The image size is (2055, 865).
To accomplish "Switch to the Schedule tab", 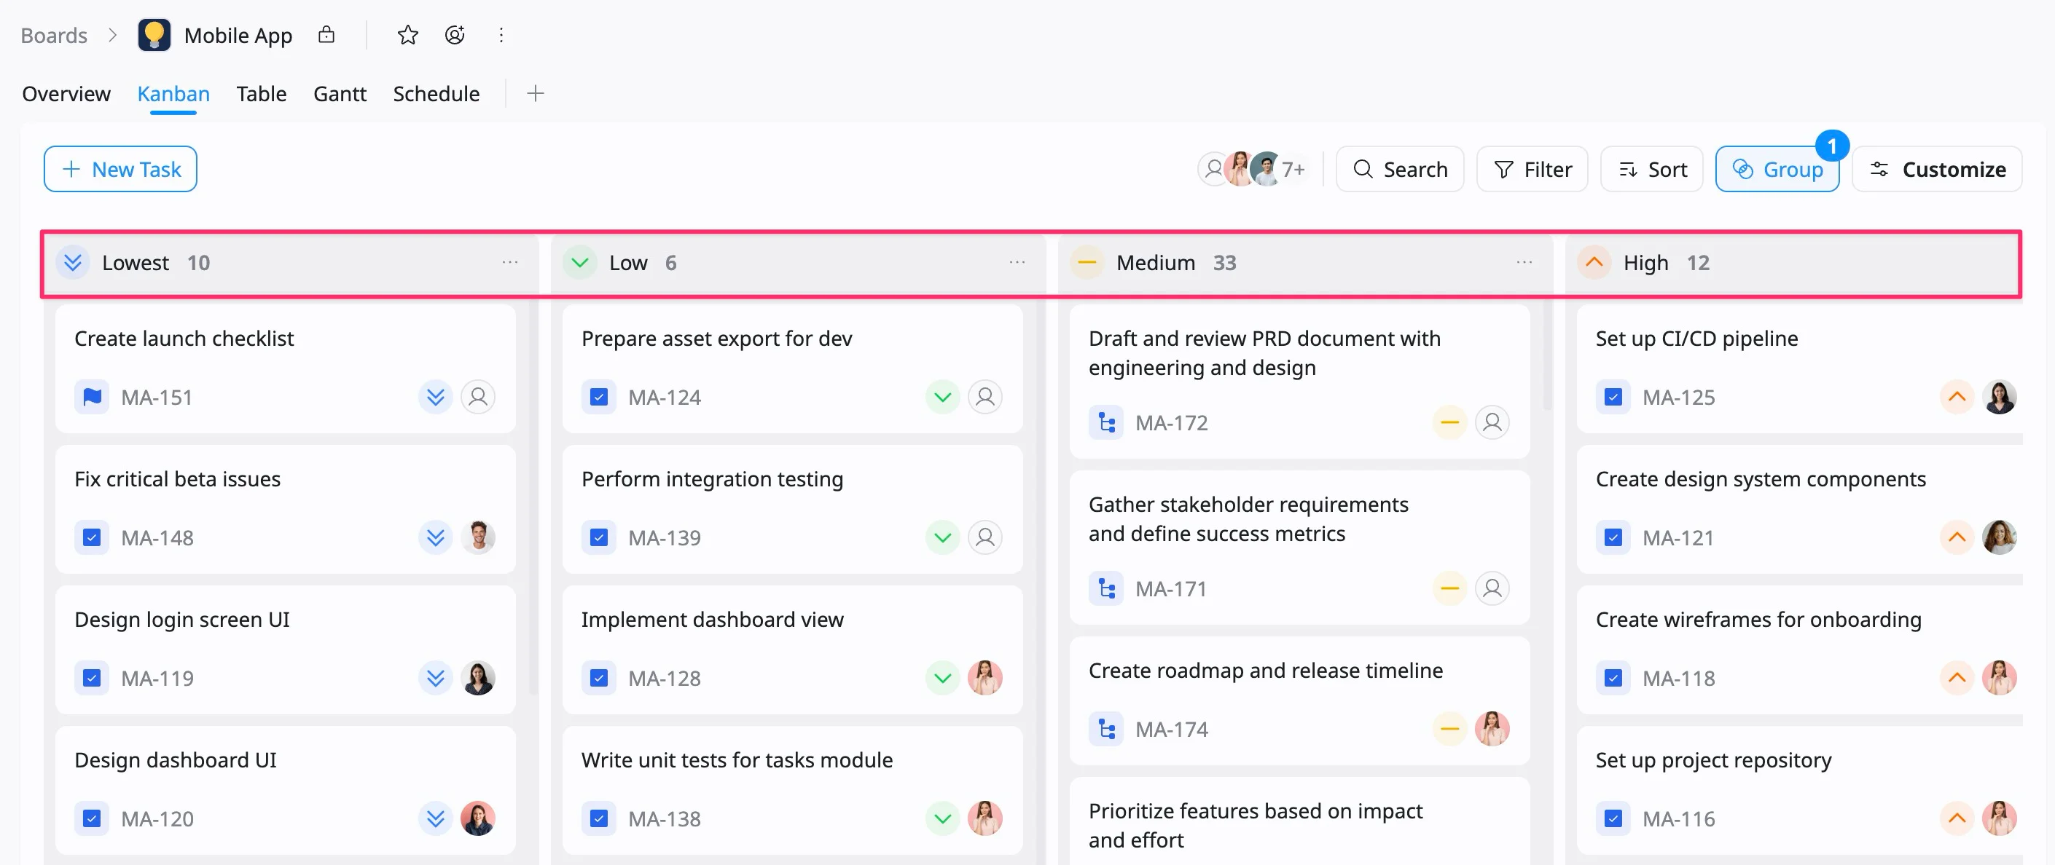I will 437,94.
